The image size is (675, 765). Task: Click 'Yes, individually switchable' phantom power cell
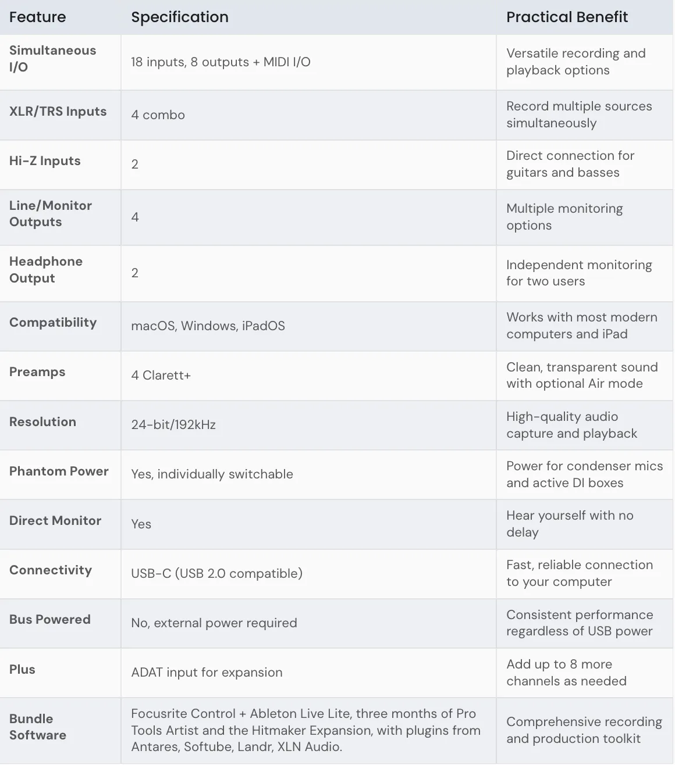pyautogui.click(x=212, y=474)
